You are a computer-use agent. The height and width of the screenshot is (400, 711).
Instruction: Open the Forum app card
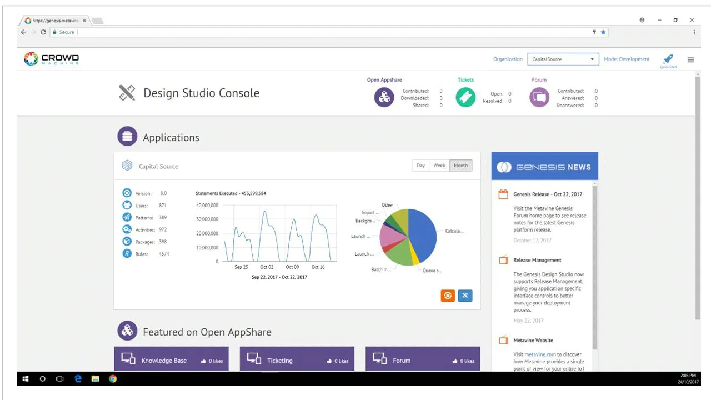pyautogui.click(x=423, y=359)
